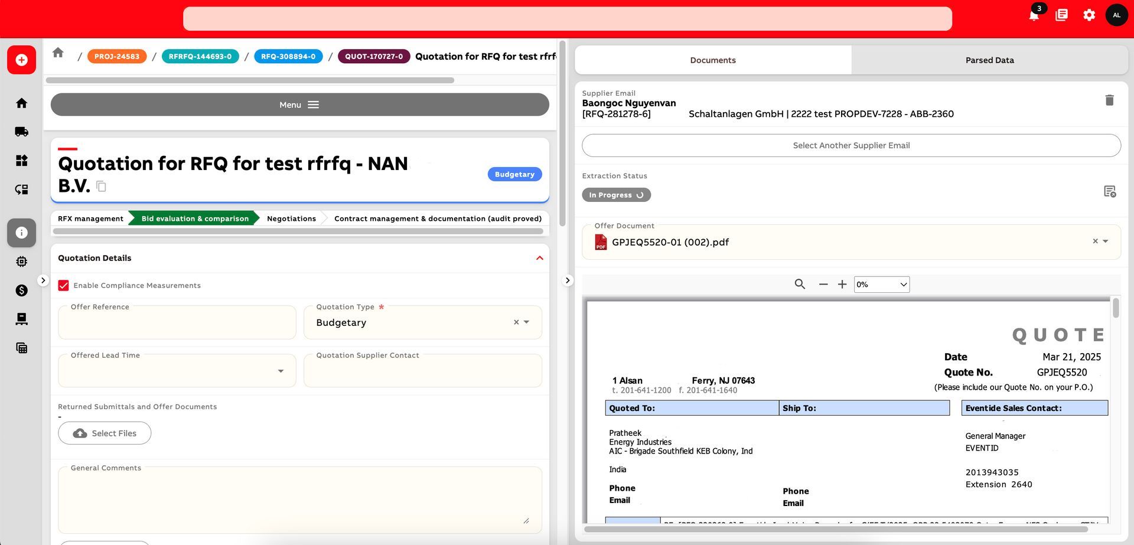Viewport: 1134px width, 545px height.
Task: Click the PDF zoom in plus icon
Action: [842, 285]
